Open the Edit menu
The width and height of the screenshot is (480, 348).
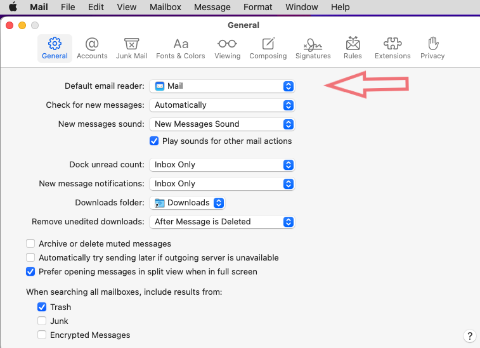(96, 7)
